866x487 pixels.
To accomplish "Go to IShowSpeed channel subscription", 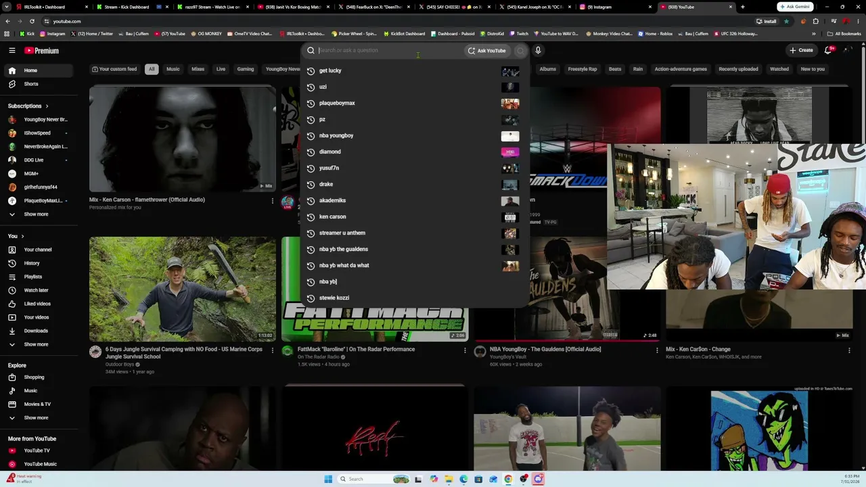I will tap(39, 133).
